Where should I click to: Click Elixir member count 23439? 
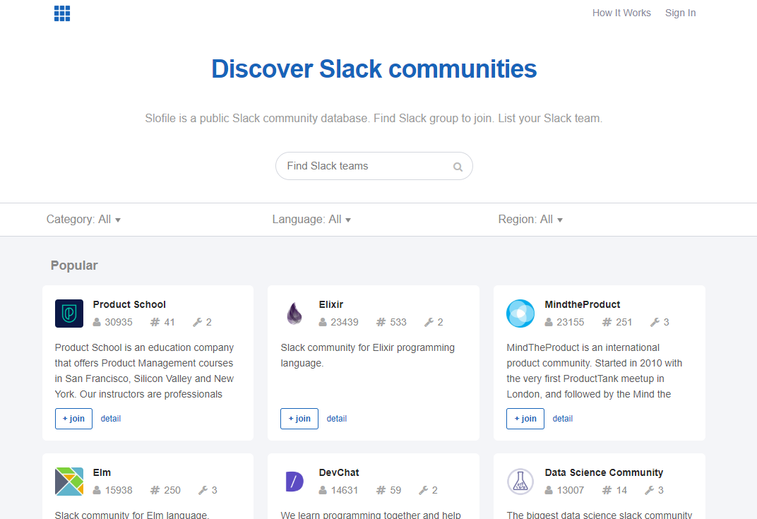point(345,322)
